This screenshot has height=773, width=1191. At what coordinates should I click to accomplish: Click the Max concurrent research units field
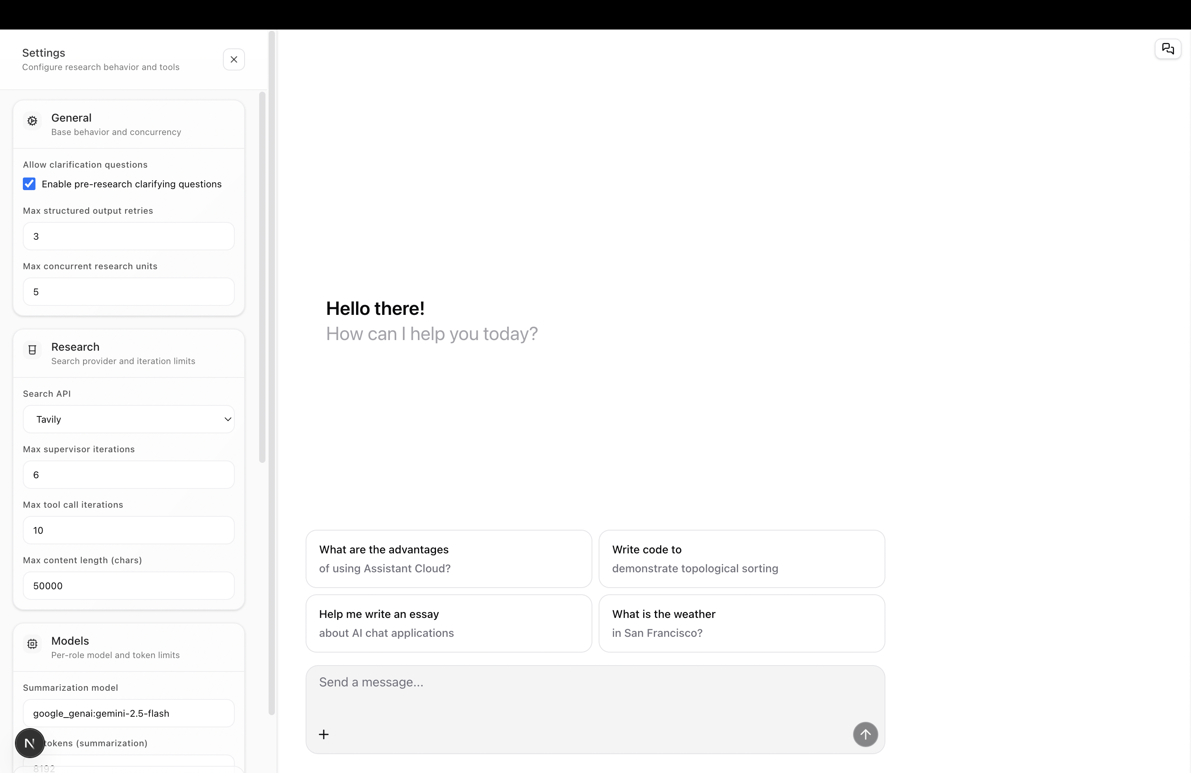click(129, 292)
